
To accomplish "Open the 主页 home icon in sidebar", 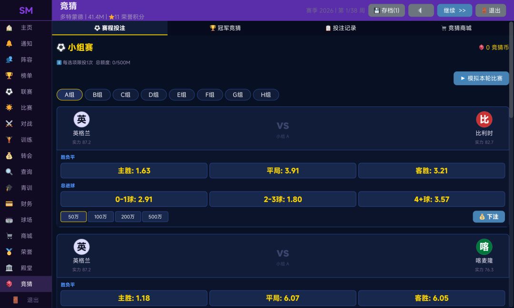I will click(x=9, y=28).
